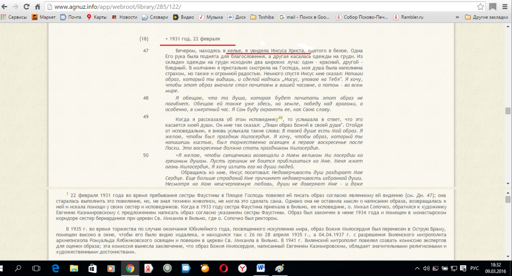The image size is (512, 276).
Task: Click the footnotes pane scrollbar thumb
Action: 508,199
